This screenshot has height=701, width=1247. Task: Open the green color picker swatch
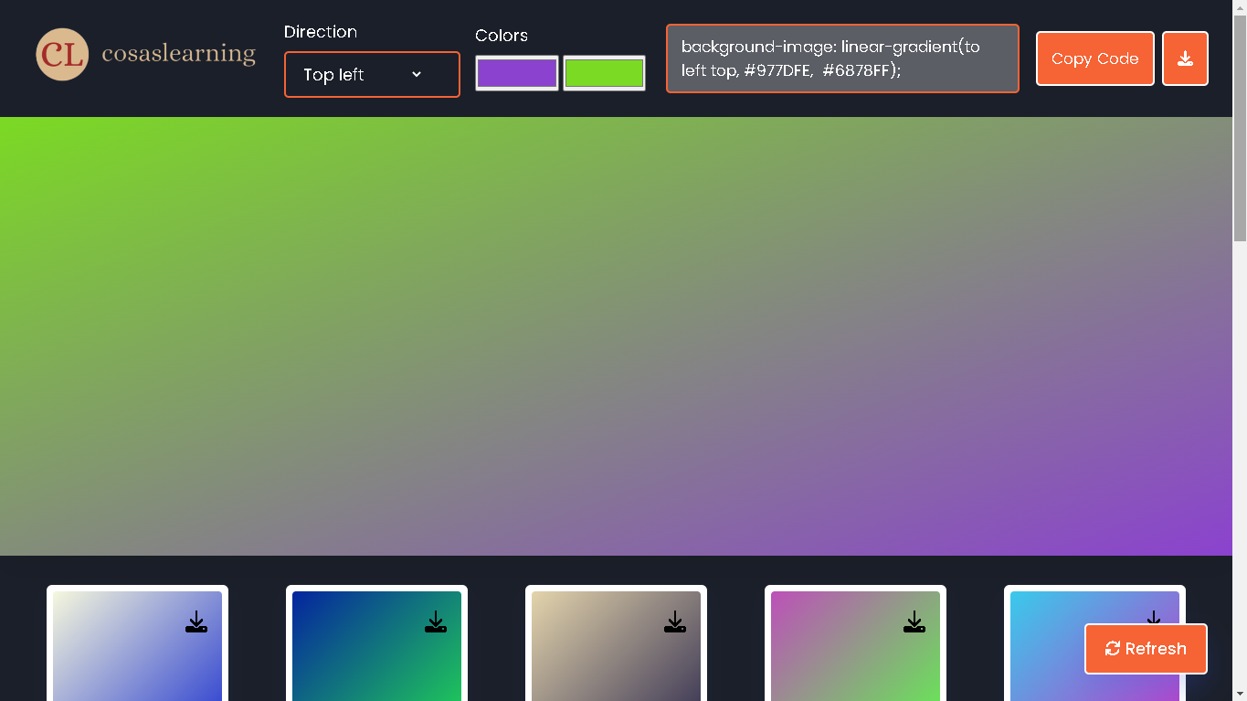coord(604,73)
